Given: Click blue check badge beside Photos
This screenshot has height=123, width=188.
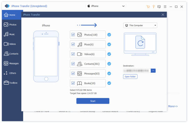Looking at the screenshot, I should (x=109, y=35).
